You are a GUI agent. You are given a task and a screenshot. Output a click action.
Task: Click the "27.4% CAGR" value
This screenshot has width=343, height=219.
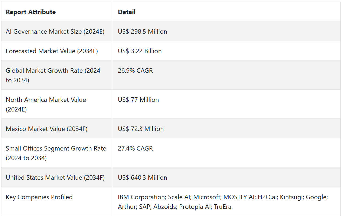(135, 148)
